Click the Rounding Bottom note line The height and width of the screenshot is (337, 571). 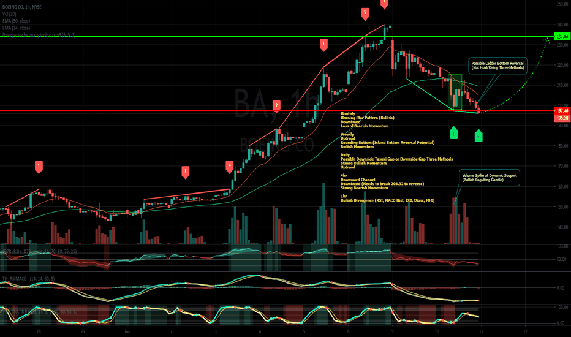point(387,142)
